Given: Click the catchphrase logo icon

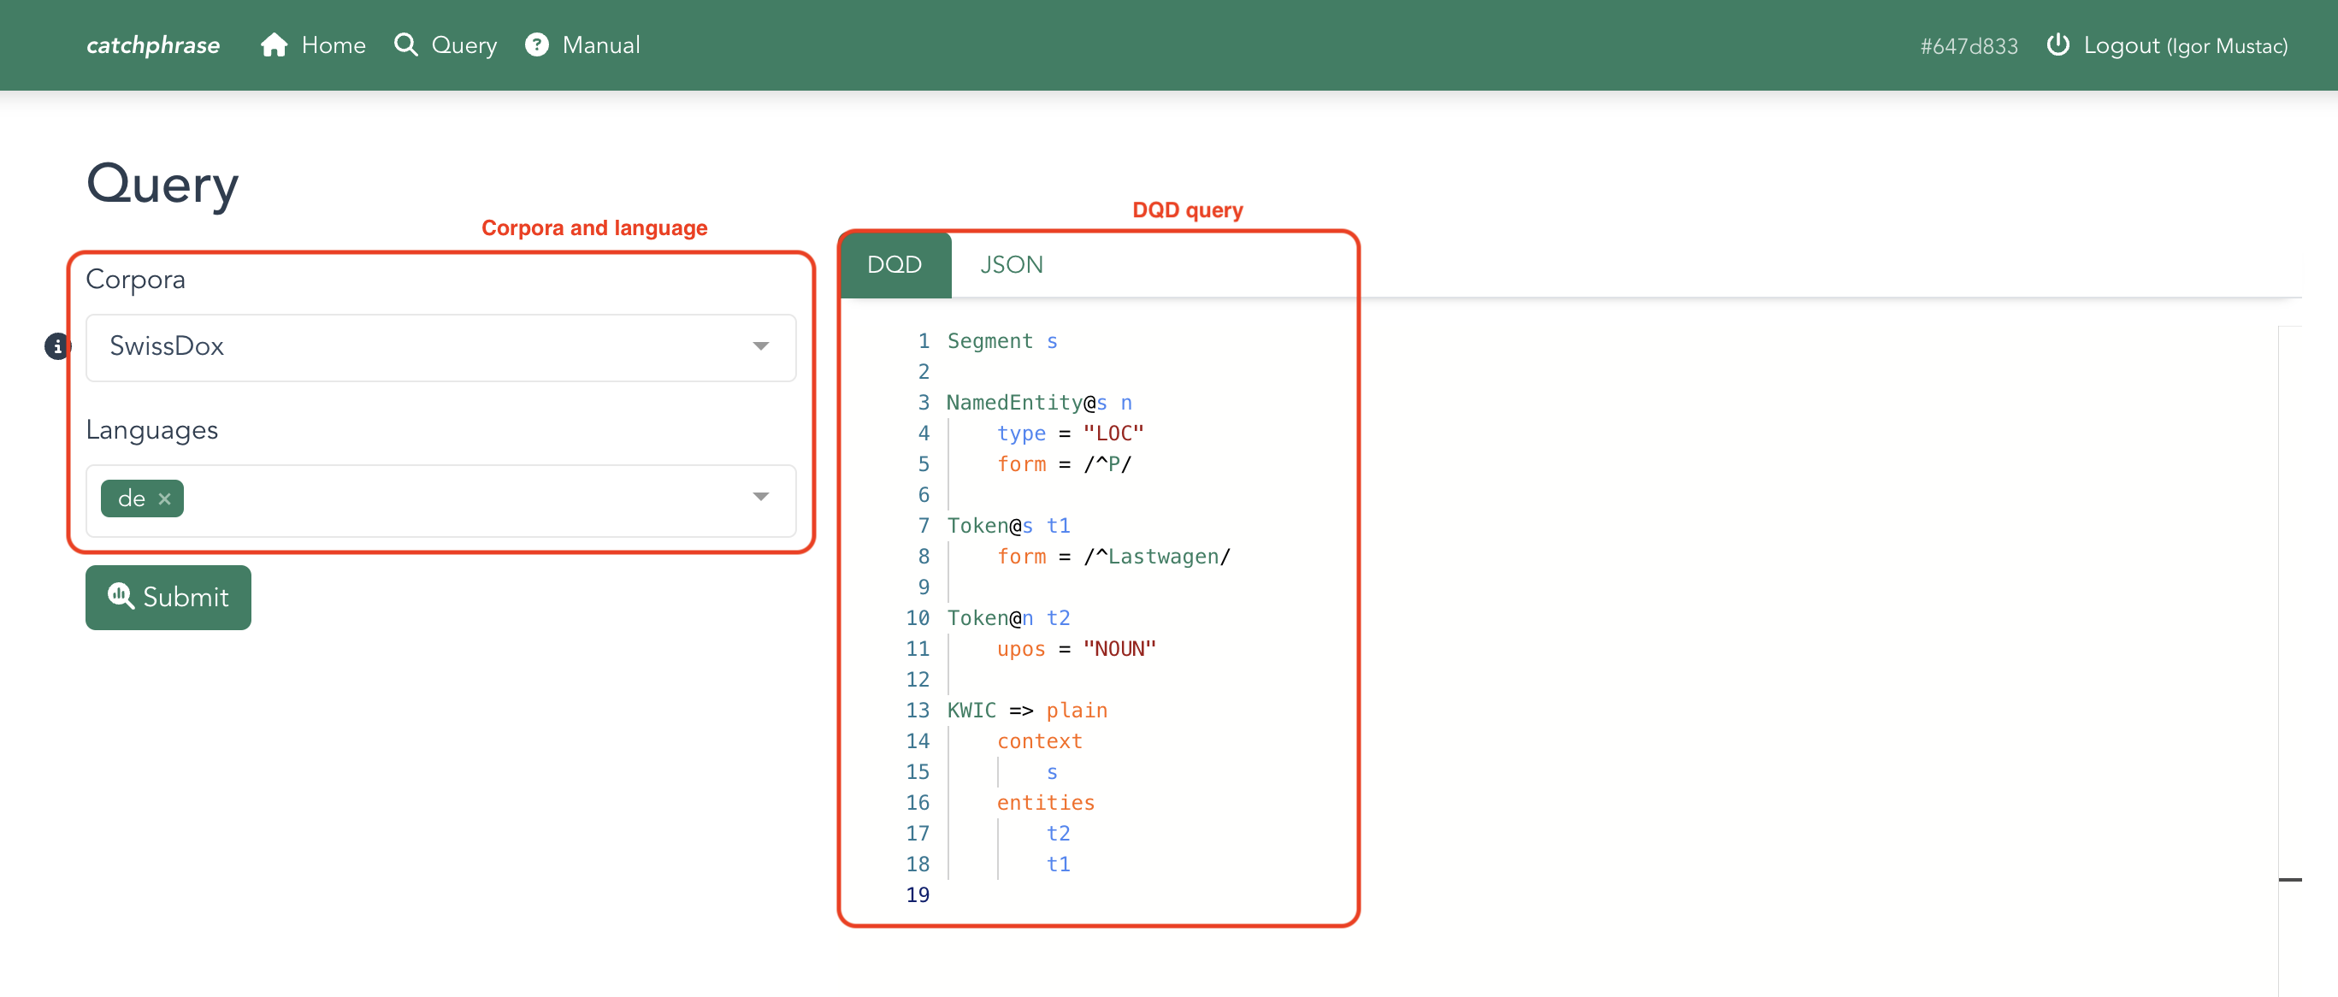Looking at the screenshot, I should point(148,44).
